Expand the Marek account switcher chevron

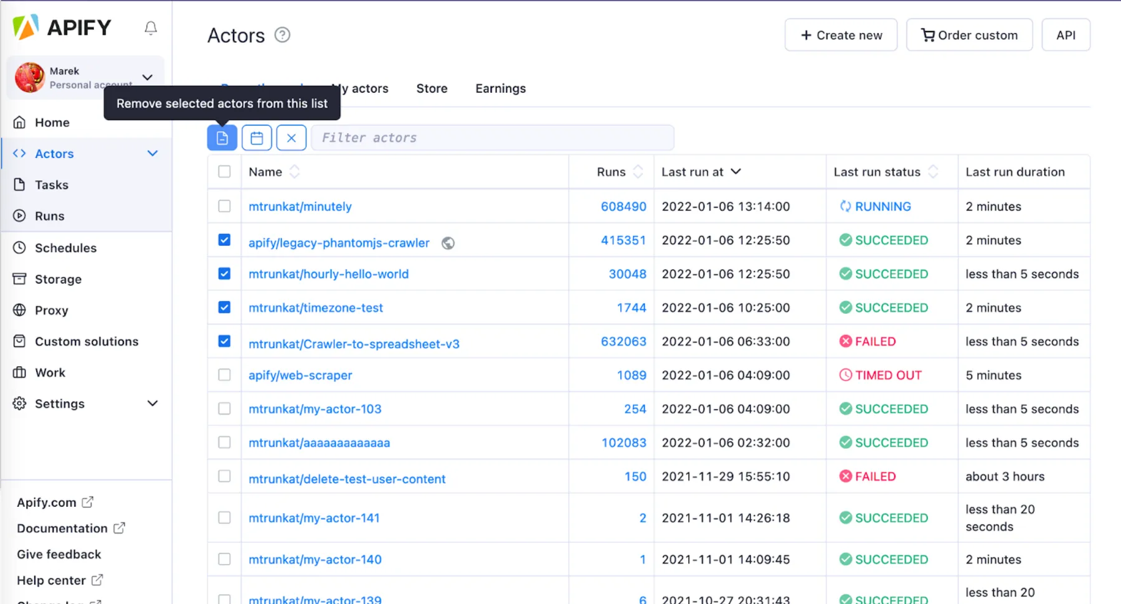(148, 77)
